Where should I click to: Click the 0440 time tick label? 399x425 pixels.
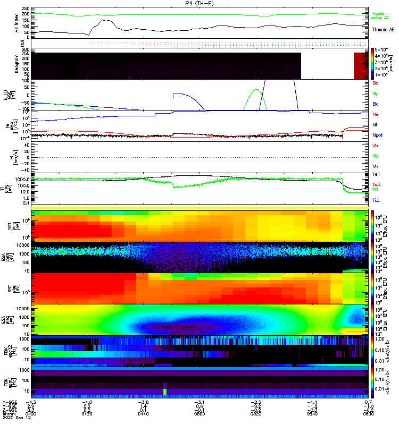click(x=143, y=414)
